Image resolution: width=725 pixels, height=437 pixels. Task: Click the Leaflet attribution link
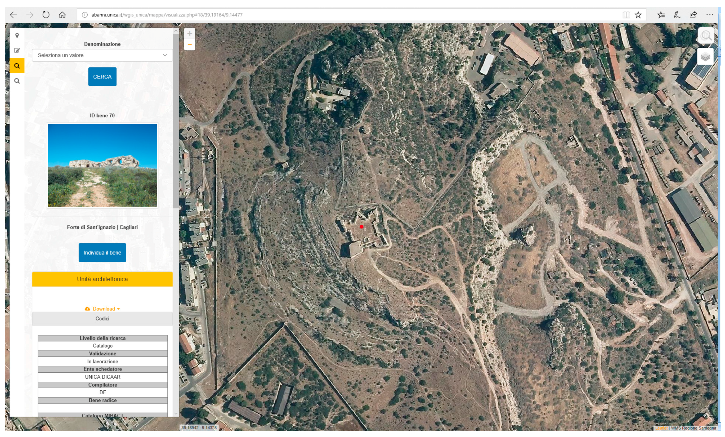[x=661, y=428]
